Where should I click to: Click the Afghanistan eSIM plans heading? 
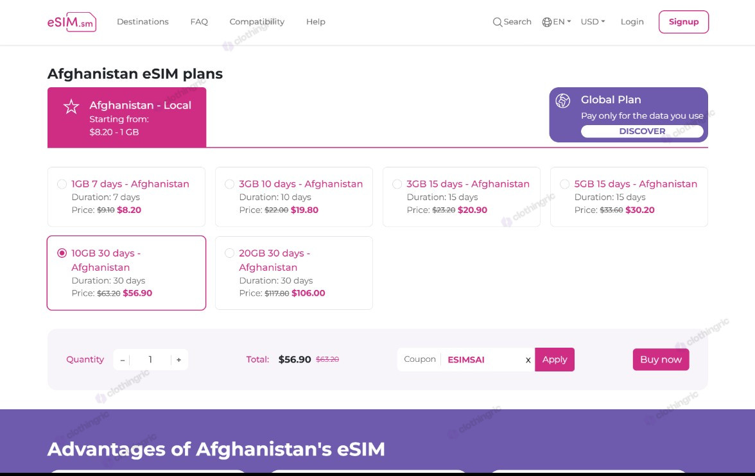(x=135, y=74)
